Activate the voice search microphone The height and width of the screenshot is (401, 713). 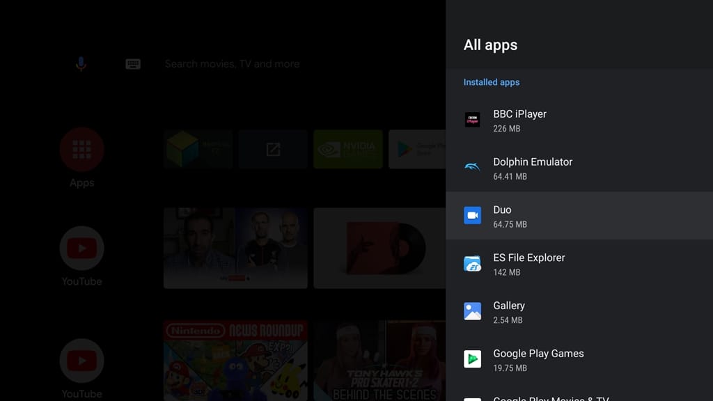81,64
